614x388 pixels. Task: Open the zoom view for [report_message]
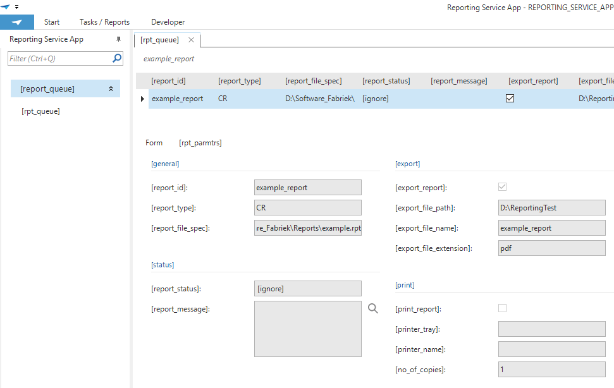click(x=372, y=308)
